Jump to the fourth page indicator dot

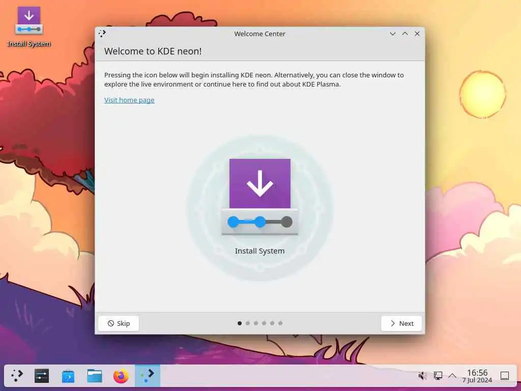click(264, 323)
